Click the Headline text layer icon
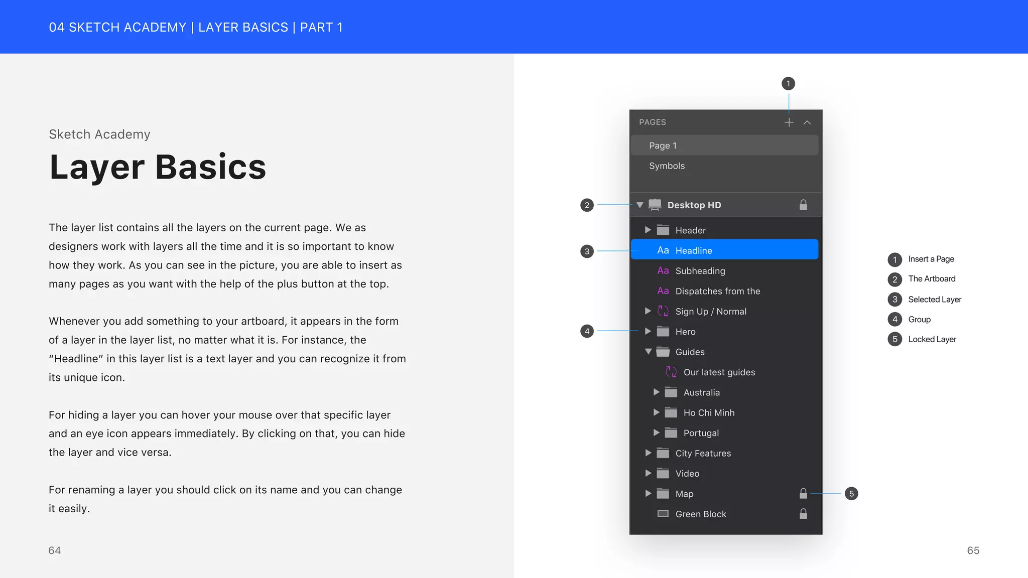The image size is (1028, 578). [x=663, y=250]
